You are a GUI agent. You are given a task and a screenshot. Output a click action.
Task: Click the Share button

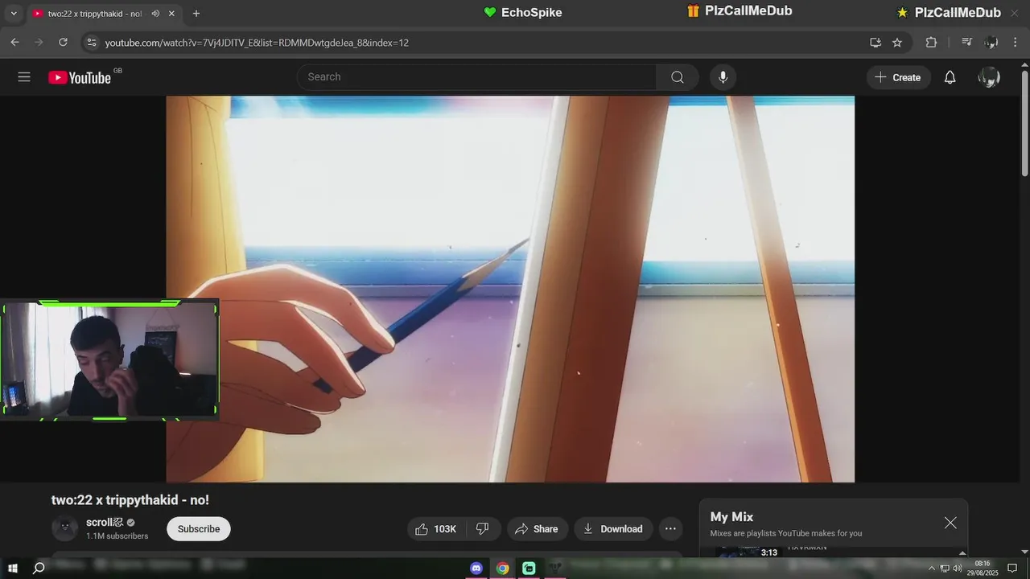(537, 529)
